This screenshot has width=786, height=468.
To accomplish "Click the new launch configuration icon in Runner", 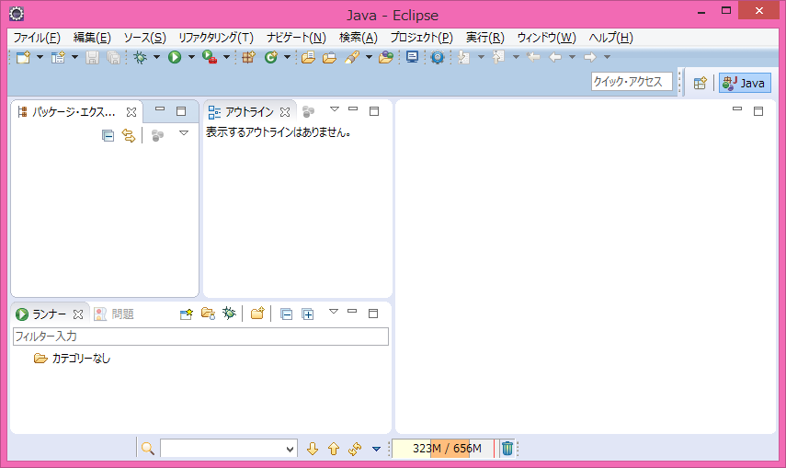I will [186, 314].
